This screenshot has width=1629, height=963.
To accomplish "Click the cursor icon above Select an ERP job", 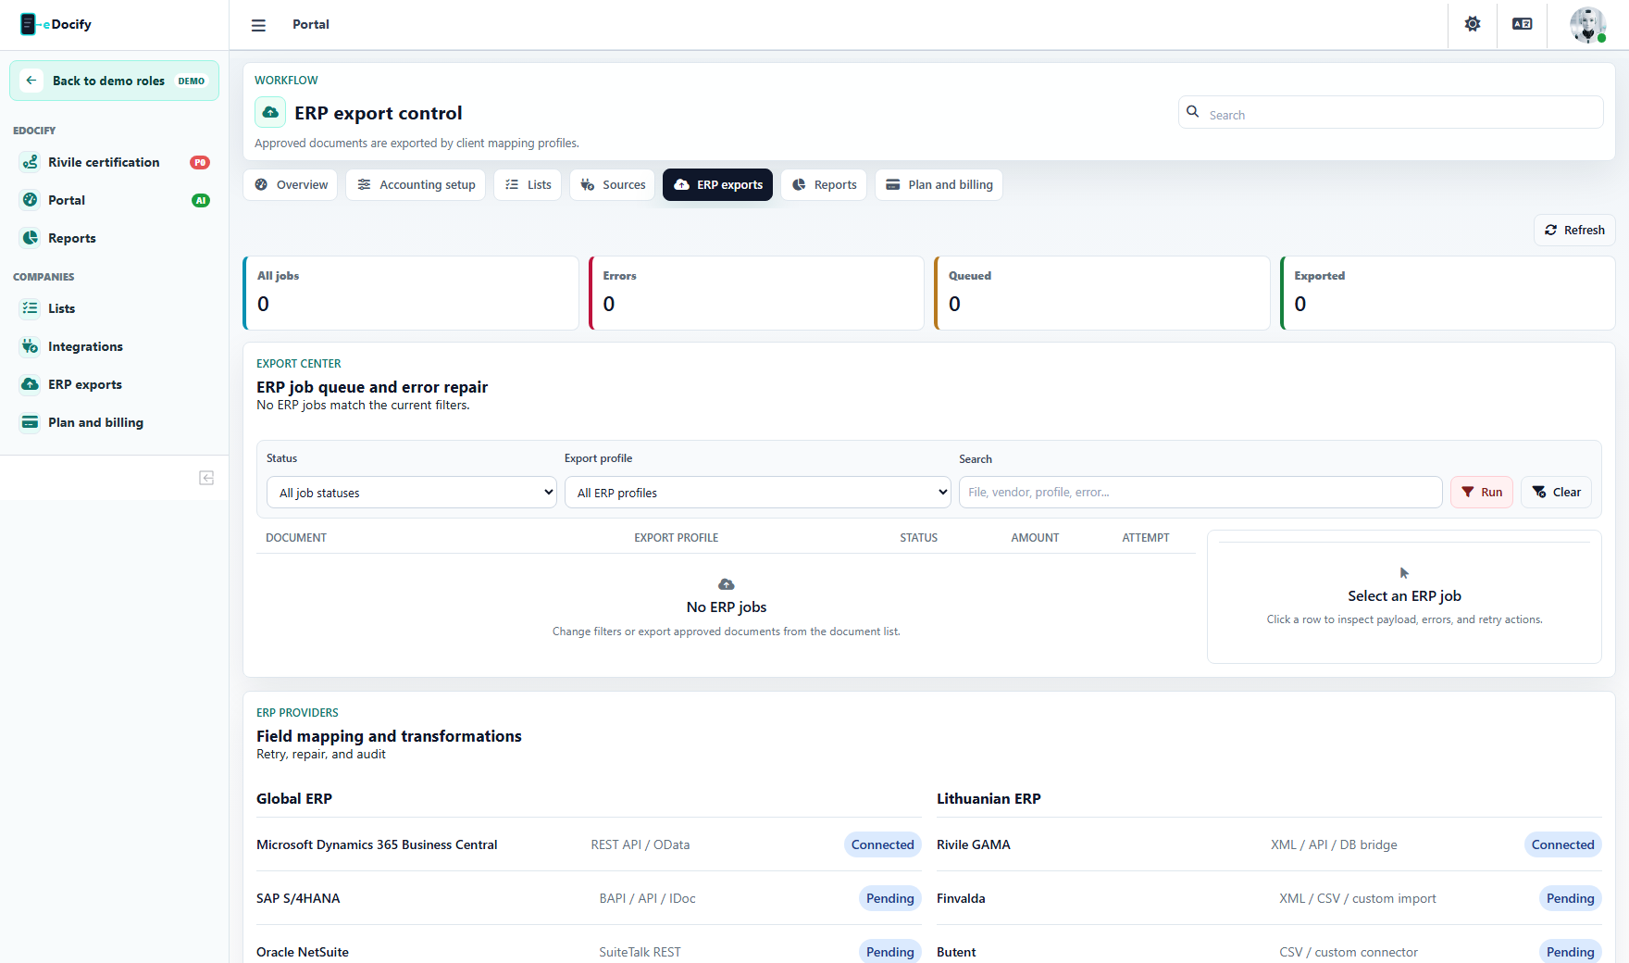I will pos(1404,573).
